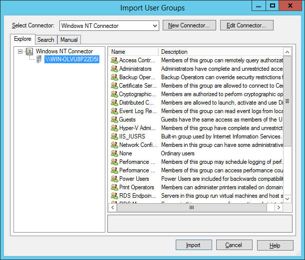The width and height of the screenshot is (305, 260).
Task: Sort the list by the Name column header
Action: [133, 52]
